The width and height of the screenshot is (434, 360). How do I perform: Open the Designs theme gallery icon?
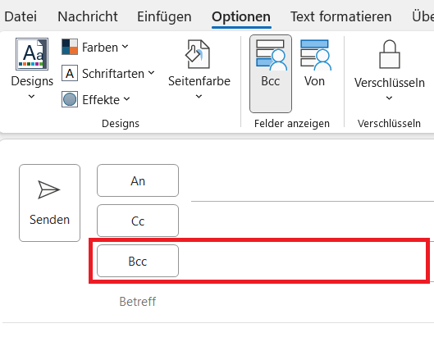pyautogui.click(x=32, y=54)
